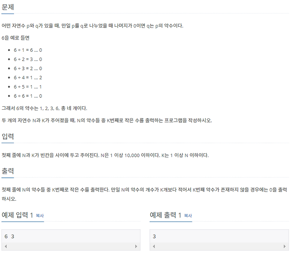
Task: Select the 출력 section heading
Action: tap(8, 171)
